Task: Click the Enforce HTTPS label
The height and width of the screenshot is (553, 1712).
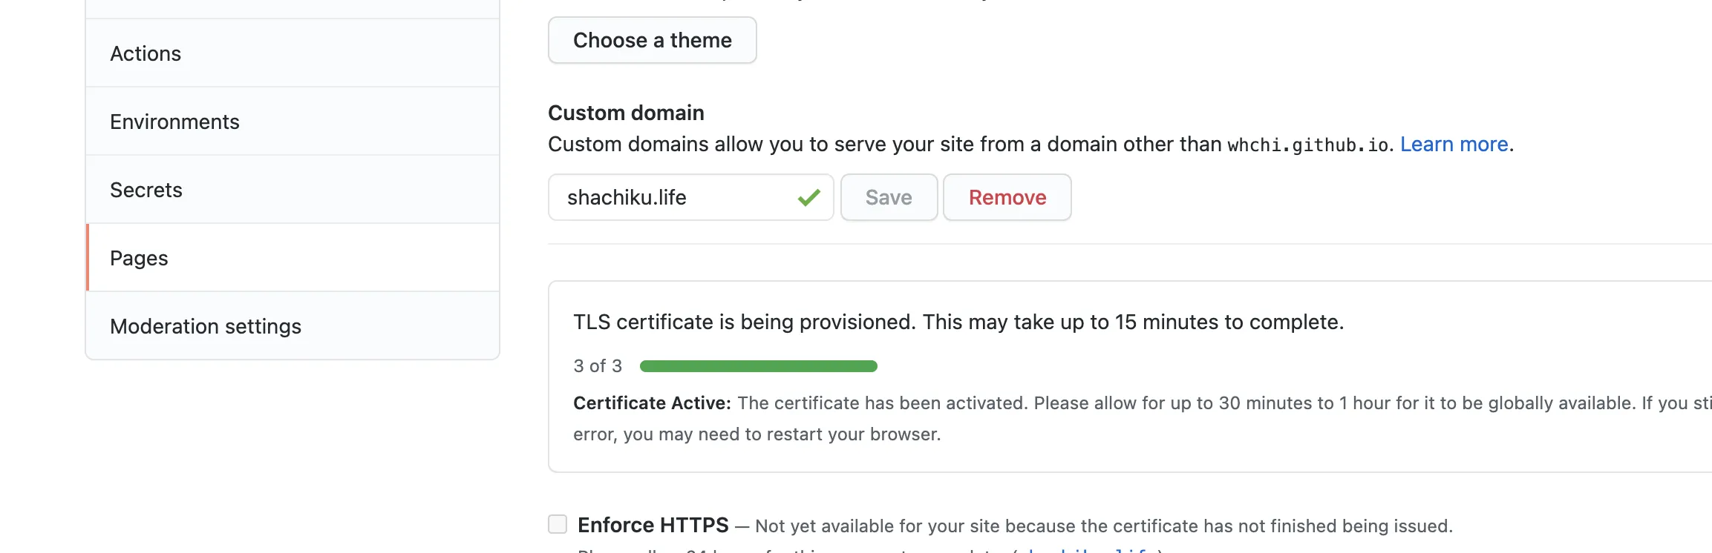Action: [x=653, y=525]
